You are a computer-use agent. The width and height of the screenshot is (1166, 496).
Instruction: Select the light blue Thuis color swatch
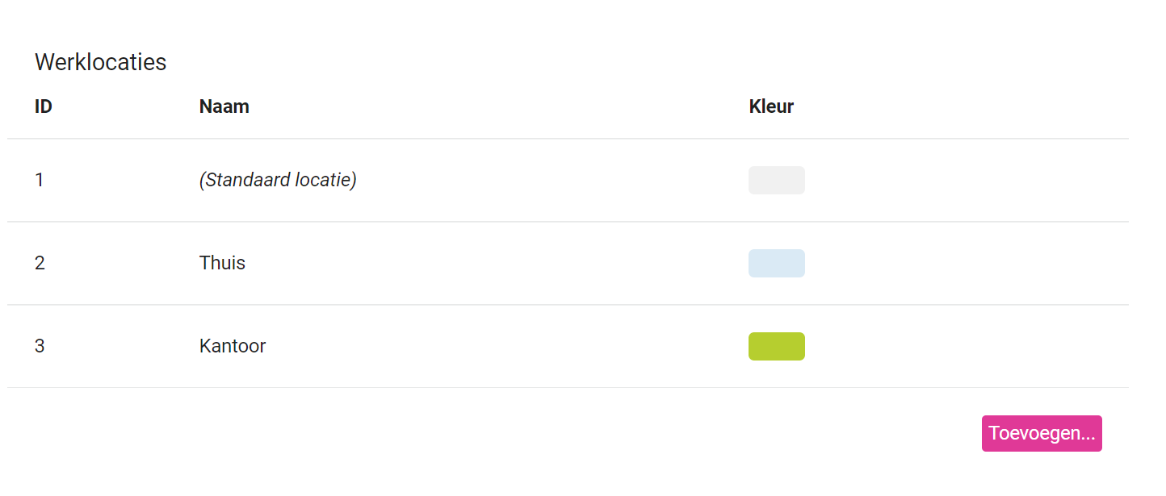777,263
